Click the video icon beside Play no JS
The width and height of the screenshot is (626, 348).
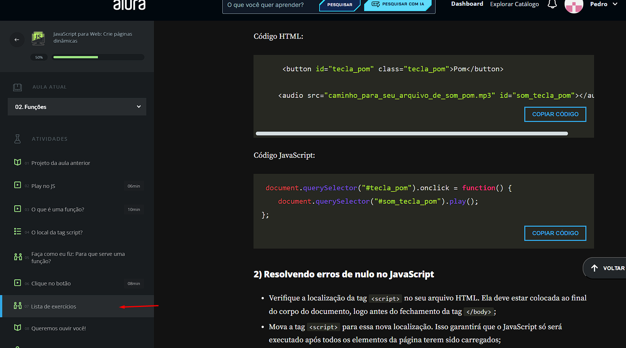pyautogui.click(x=18, y=185)
